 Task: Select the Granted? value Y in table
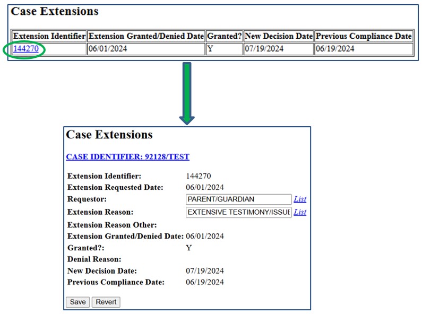224,49
